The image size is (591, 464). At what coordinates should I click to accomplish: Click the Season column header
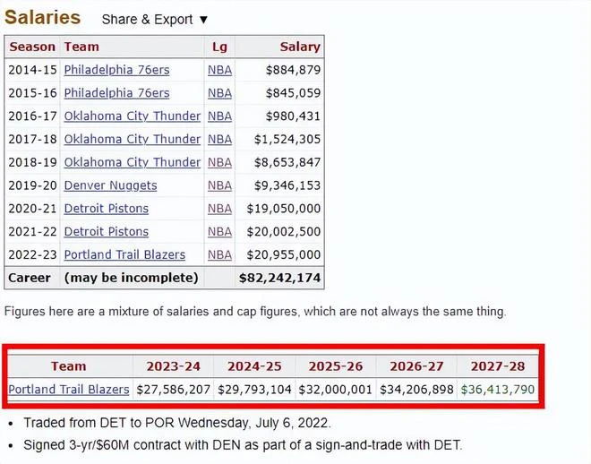coord(32,47)
